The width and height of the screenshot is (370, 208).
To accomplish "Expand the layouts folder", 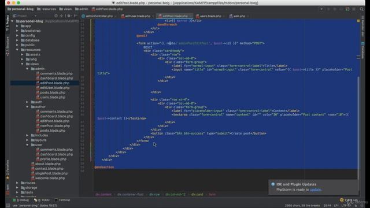I will 27,140.
